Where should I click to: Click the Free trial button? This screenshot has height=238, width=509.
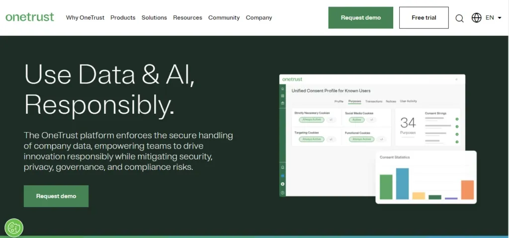click(x=424, y=17)
